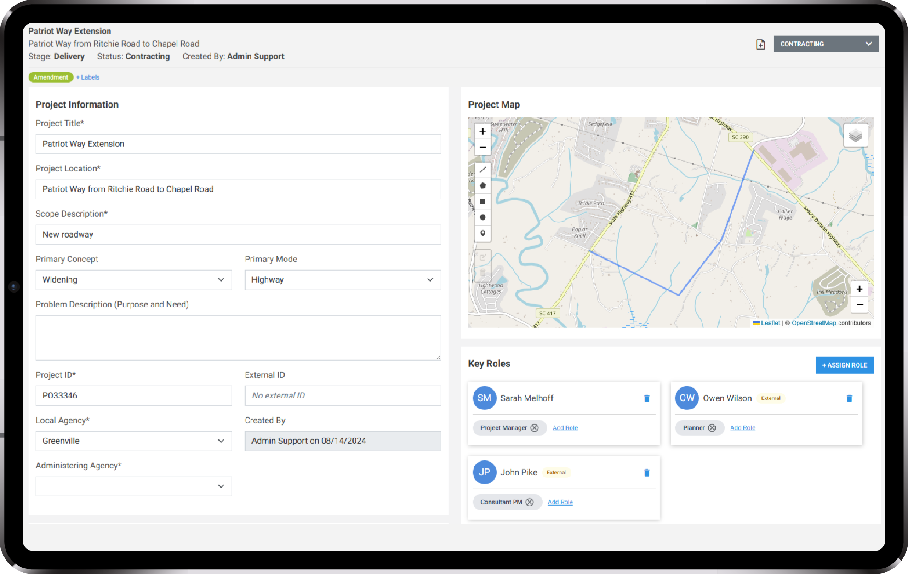Screen dimensions: 908x574
Task: Zoom out using top-left map minus
Action: (483, 148)
